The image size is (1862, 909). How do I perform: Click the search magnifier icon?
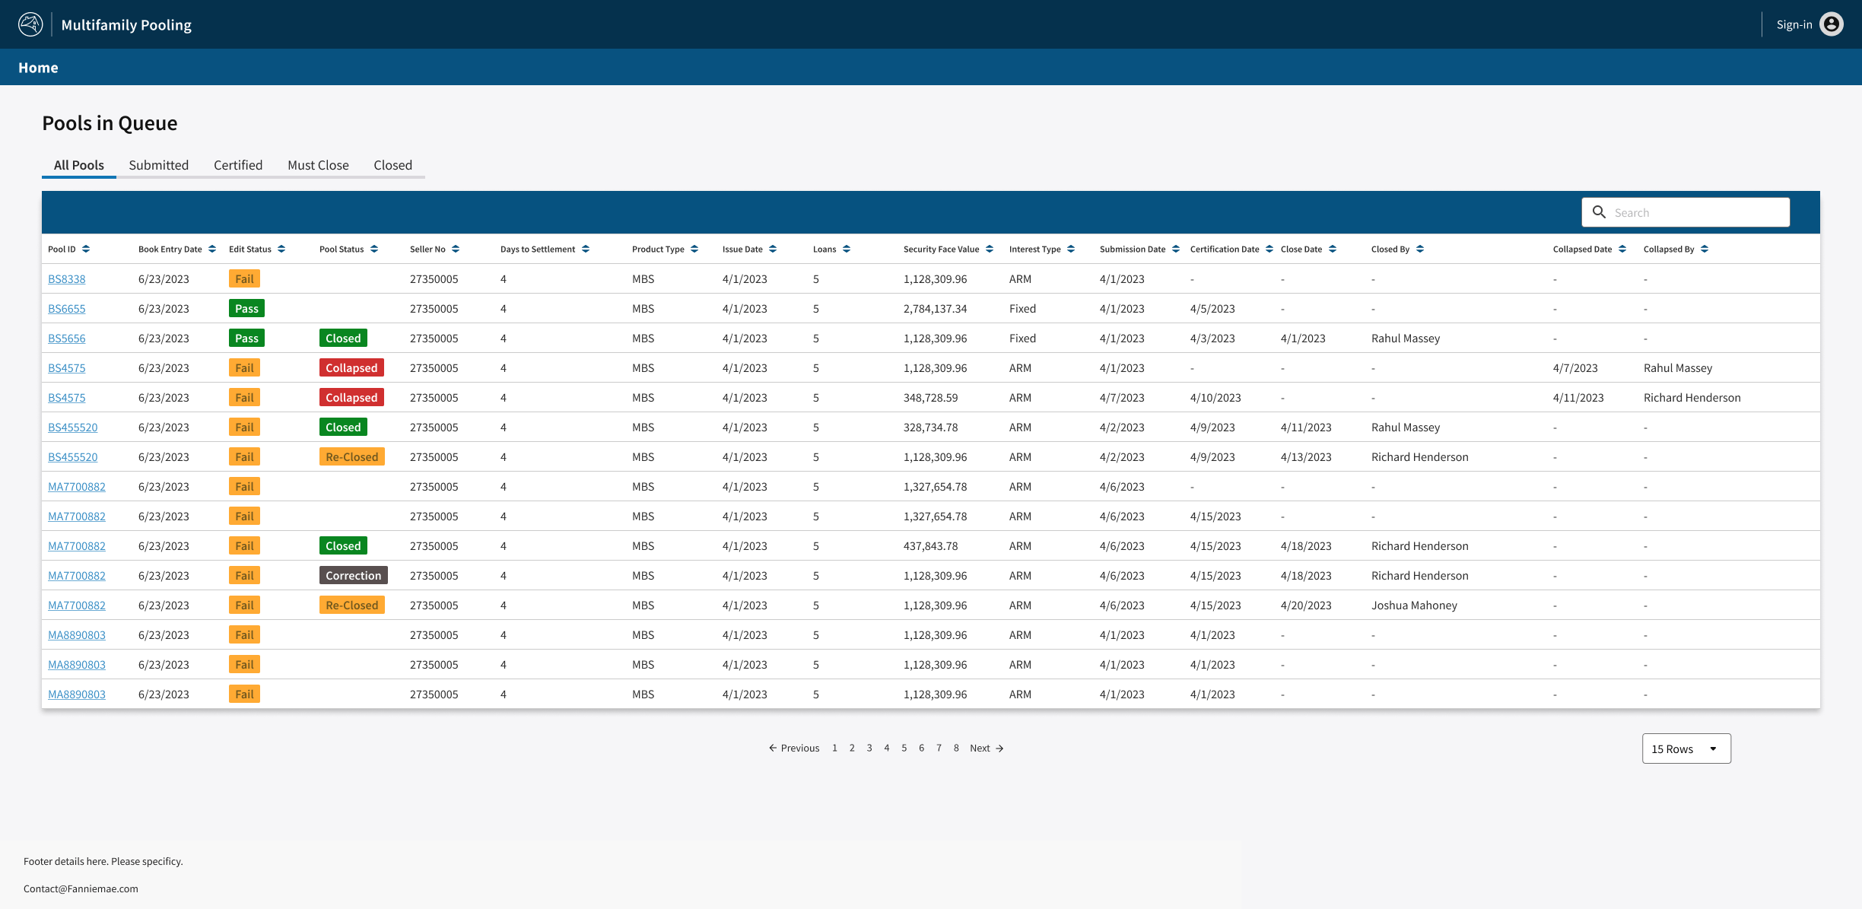1599,212
